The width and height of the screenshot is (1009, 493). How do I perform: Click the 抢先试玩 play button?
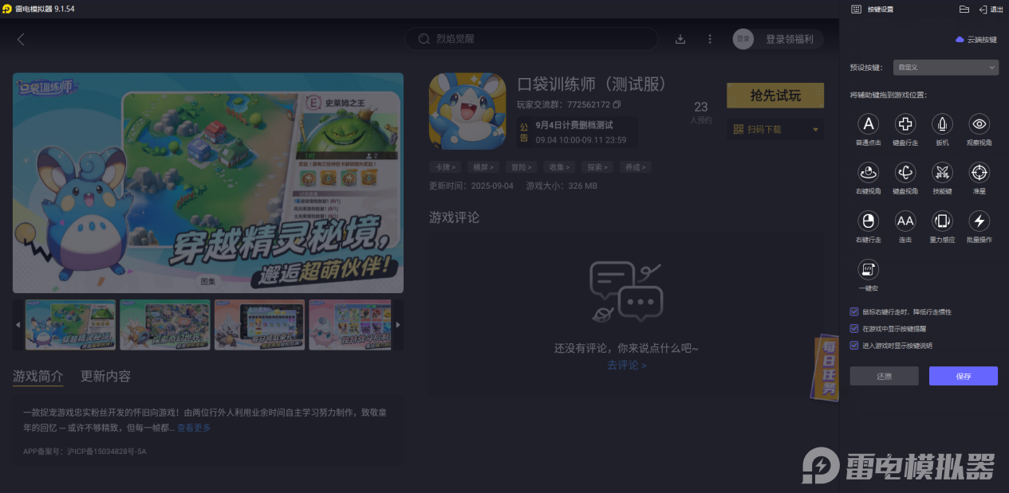tap(774, 95)
